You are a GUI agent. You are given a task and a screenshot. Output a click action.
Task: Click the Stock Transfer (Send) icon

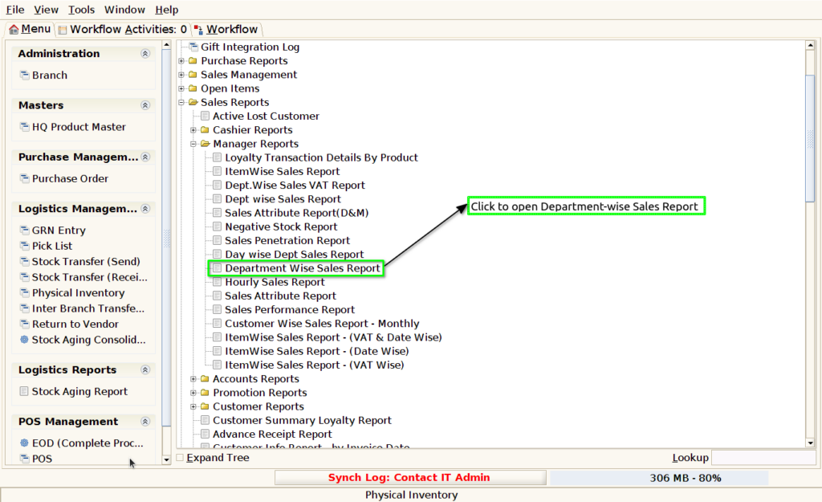[x=24, y=261]
